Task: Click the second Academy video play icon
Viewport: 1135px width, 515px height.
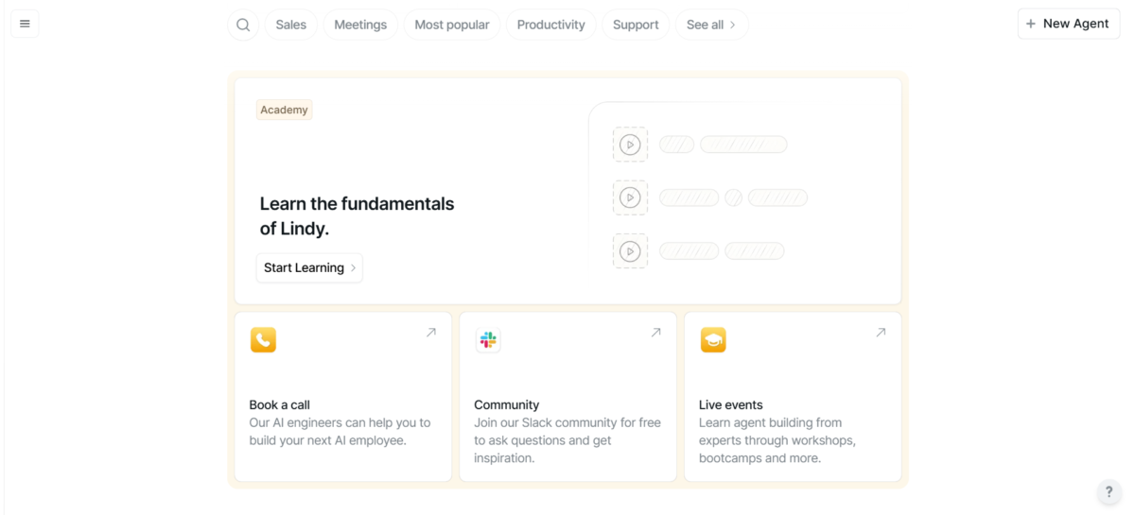Action: (630, 197)
